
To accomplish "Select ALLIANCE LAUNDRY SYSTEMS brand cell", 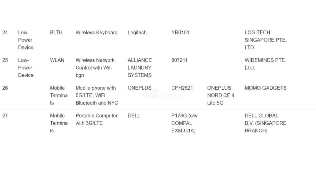I will coord(140,68).
